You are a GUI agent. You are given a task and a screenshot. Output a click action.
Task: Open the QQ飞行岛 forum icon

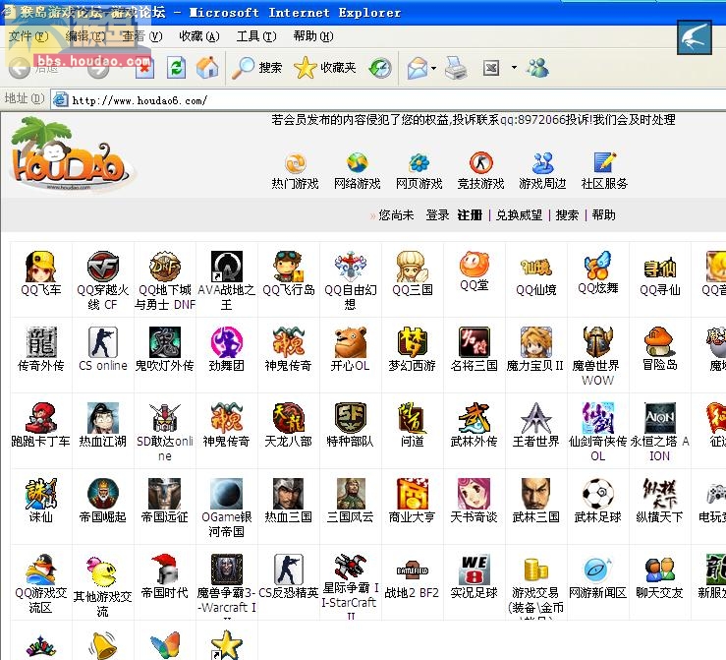289,267
